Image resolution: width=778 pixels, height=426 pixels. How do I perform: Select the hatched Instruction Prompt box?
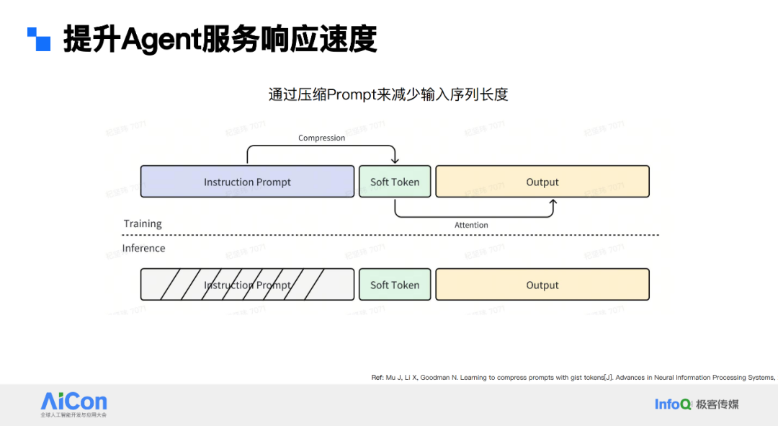[247, 284]
